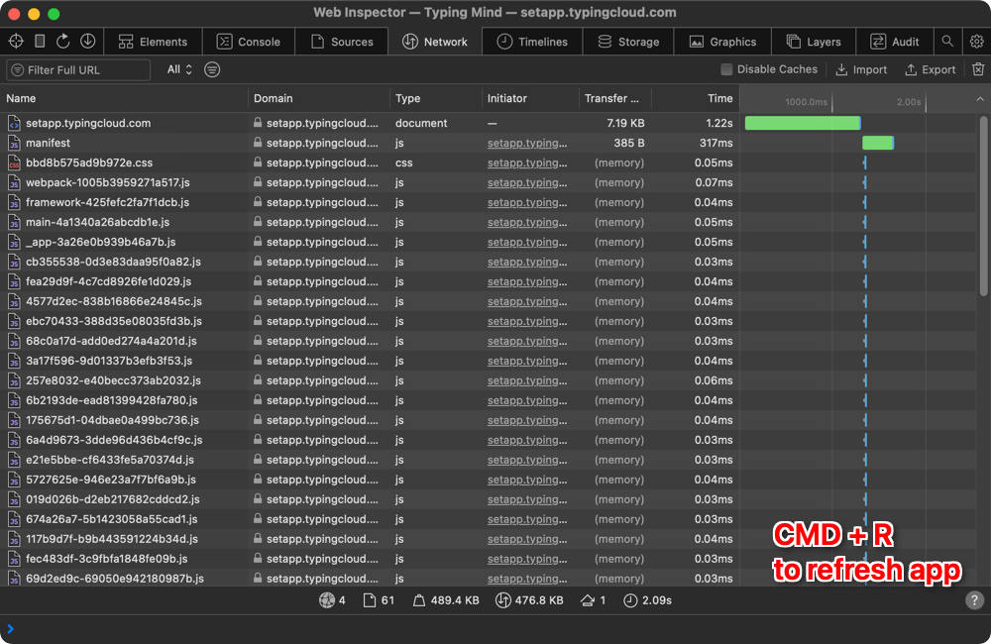Screen dimensions: 991x644
Task: Click the console prompt chevron icon
Action: pyautogui.click(x=10, y=629)
